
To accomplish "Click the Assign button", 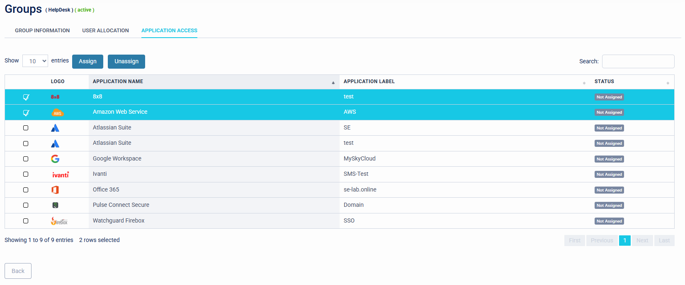I will (87, 61).
